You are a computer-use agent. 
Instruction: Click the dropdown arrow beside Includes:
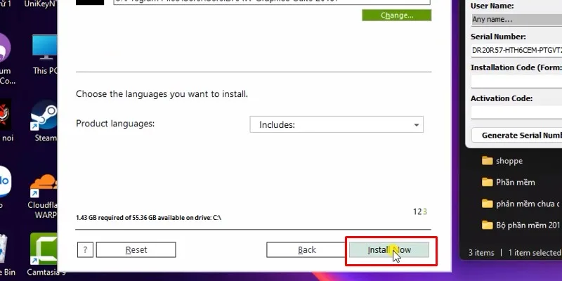pyautogui.click(x=417, y=125)
